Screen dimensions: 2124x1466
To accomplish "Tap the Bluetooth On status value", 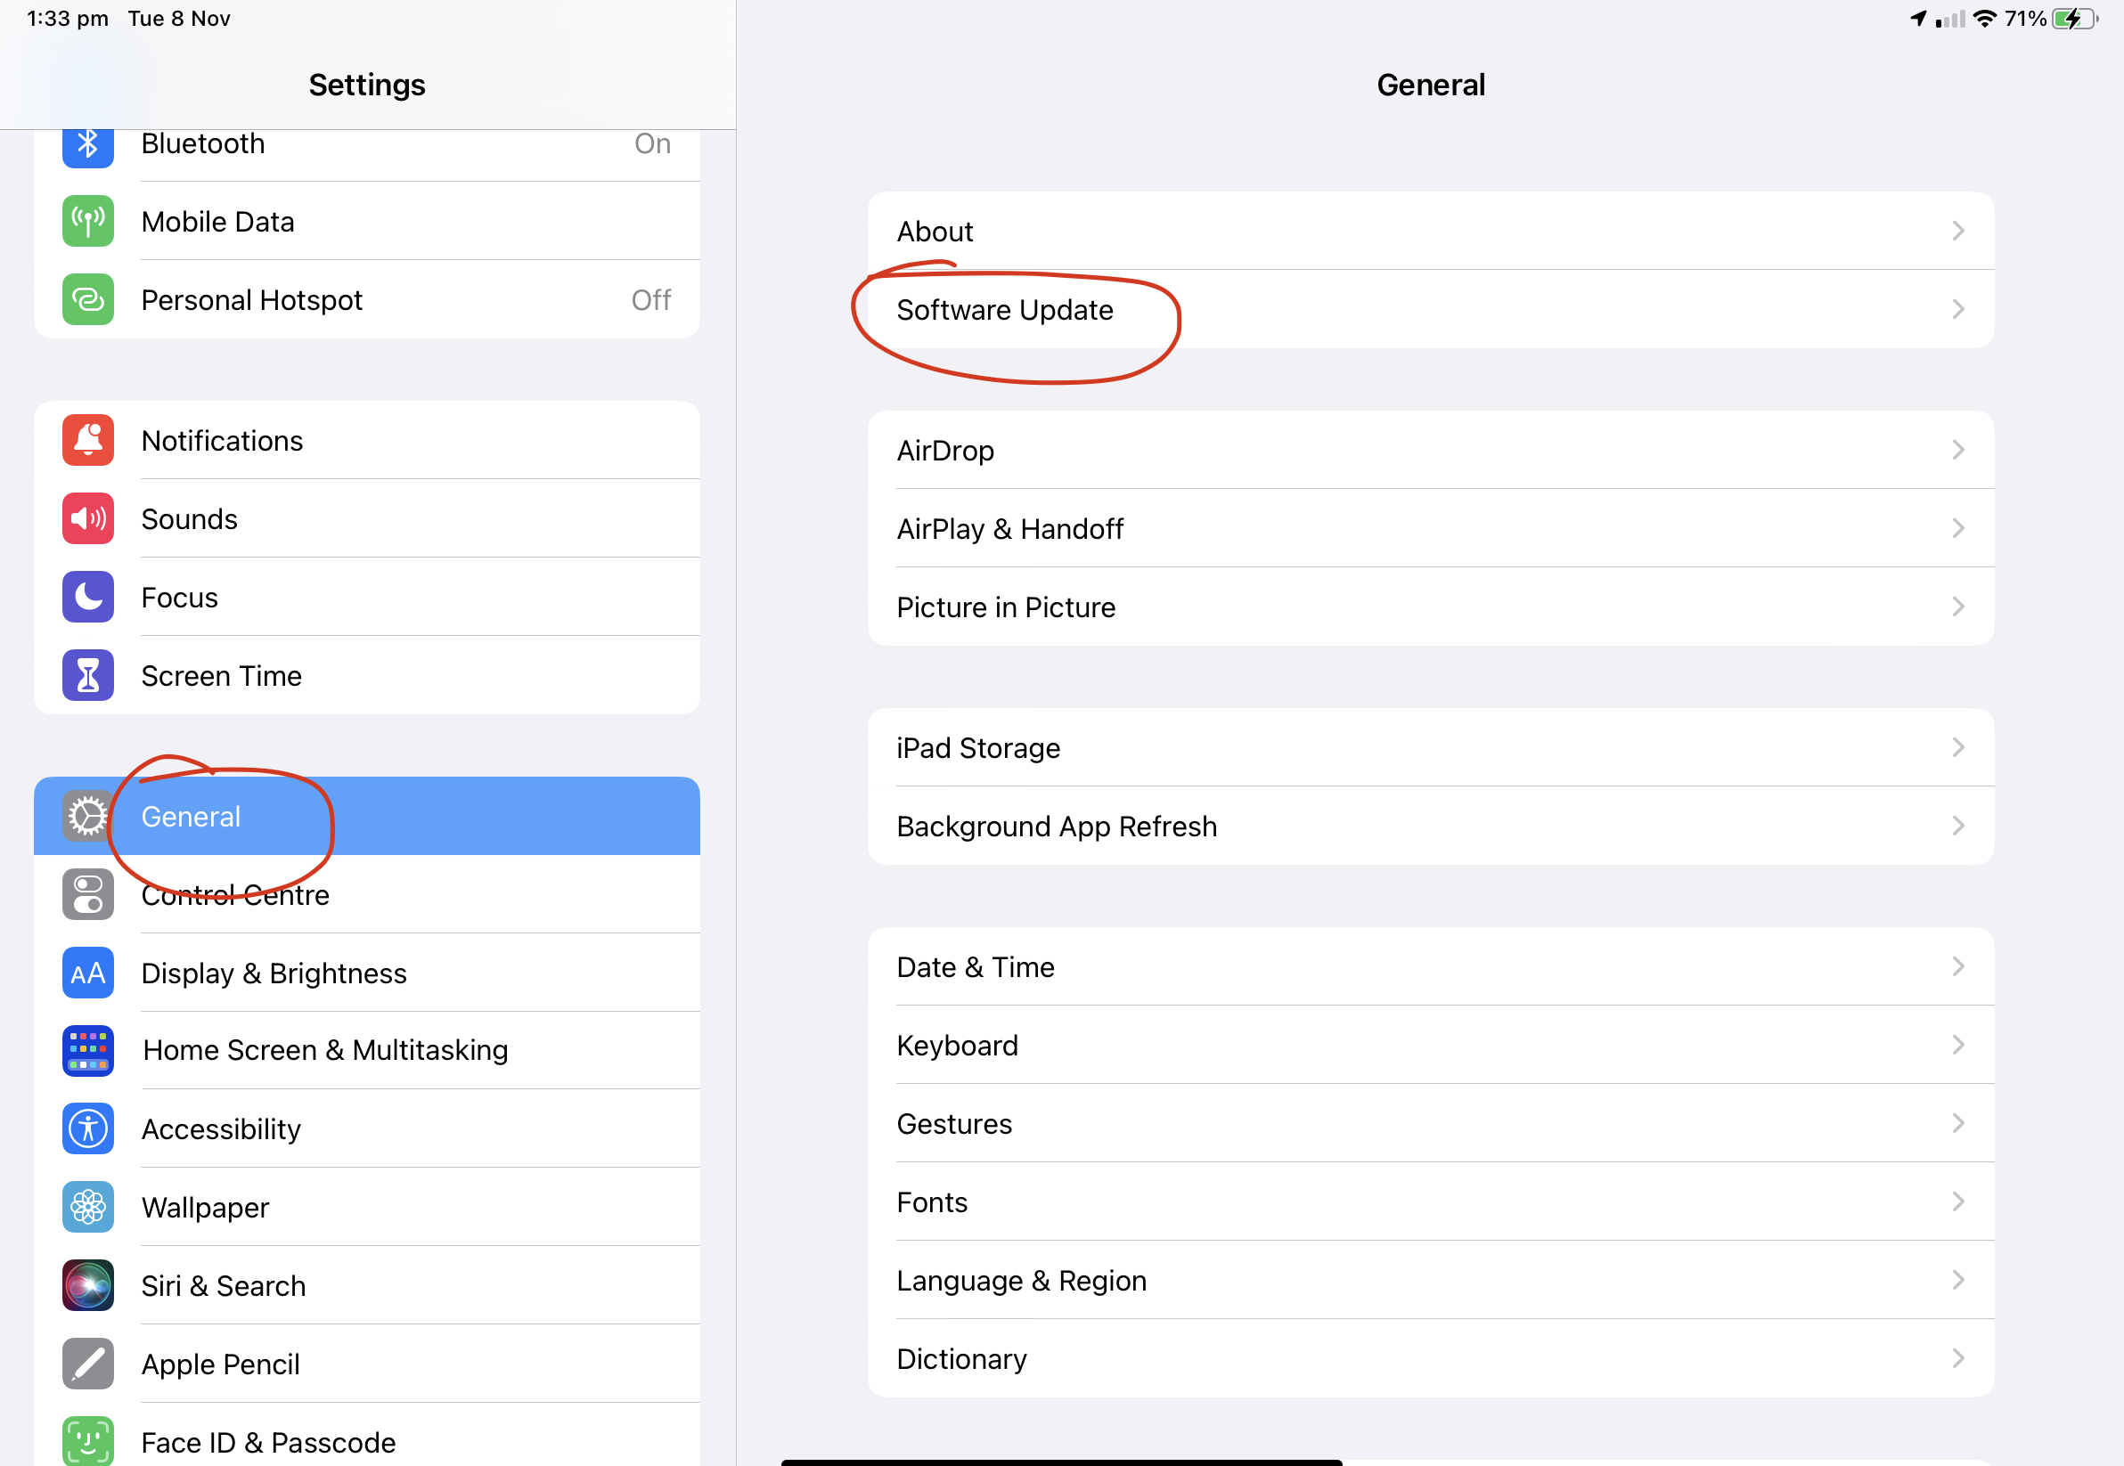I will click(652, 144).
